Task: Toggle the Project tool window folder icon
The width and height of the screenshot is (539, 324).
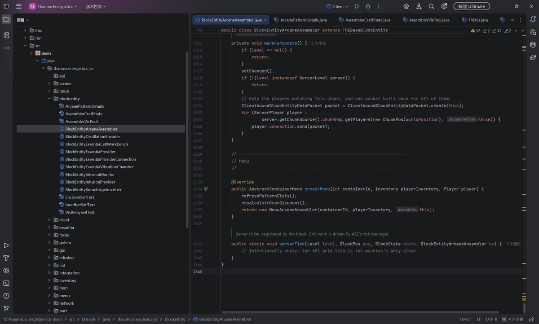Action: (x=6, y=20)
